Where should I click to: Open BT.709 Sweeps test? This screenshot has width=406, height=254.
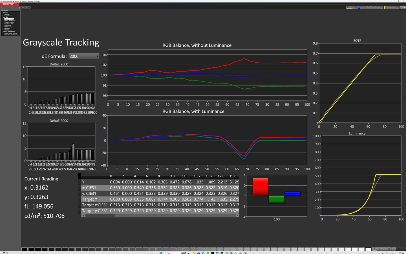(8, 30)
